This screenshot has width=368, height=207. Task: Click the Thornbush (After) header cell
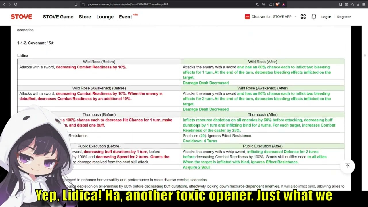pos(262,114)
